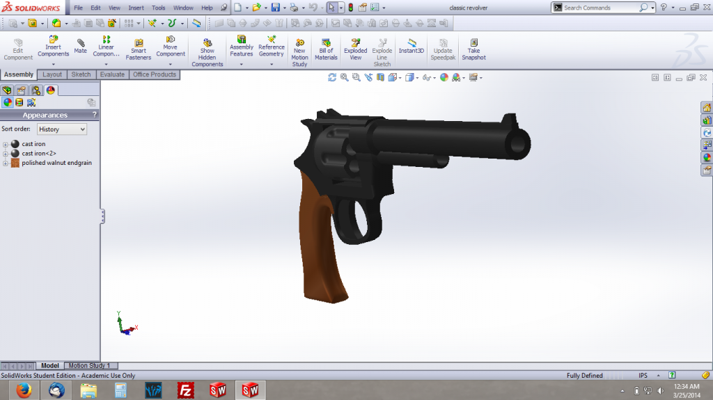Screen dimensions: 713x400
Task: Open the Insert menu
Action: pos(136,8)
